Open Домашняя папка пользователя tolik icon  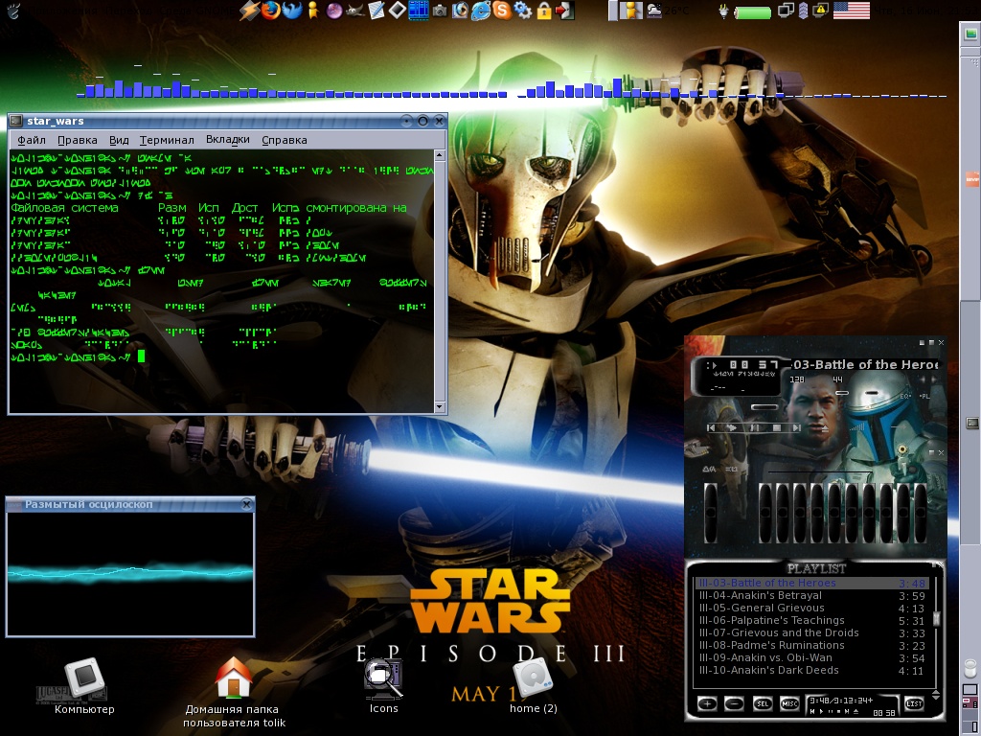[x=234, y=691]
